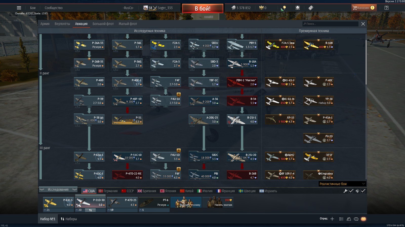The width and height of the screenshot is (405, 227).
Task: Select the P-26A-33 aircraft in tree
Action: tap(89, 45)
